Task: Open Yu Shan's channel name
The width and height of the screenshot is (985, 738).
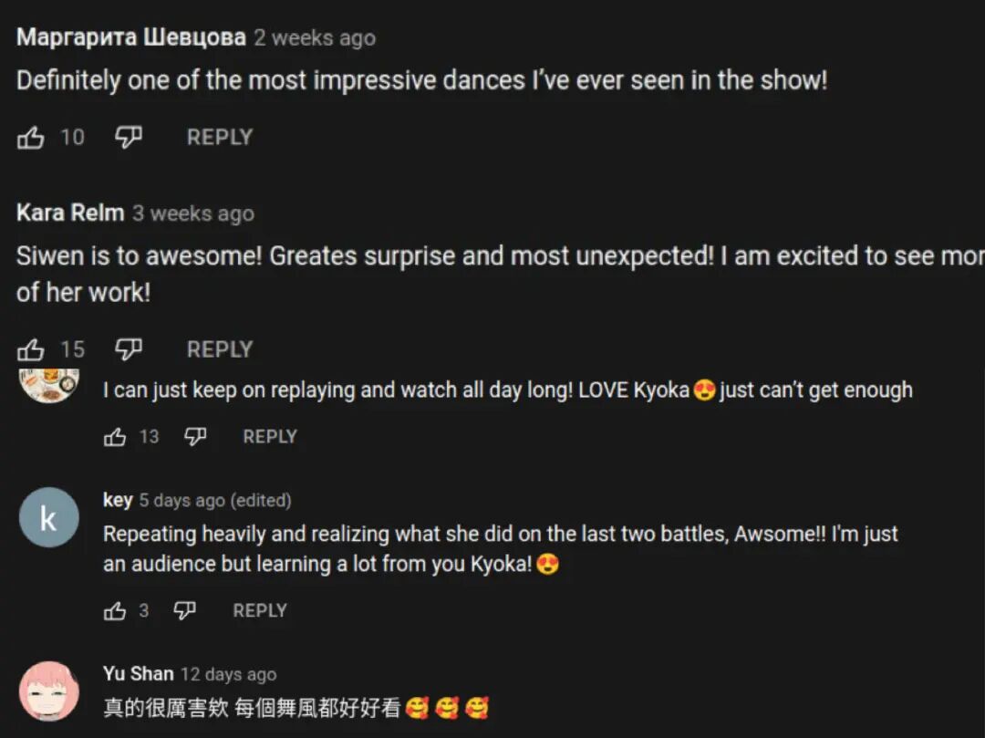Action: point(139,674)
